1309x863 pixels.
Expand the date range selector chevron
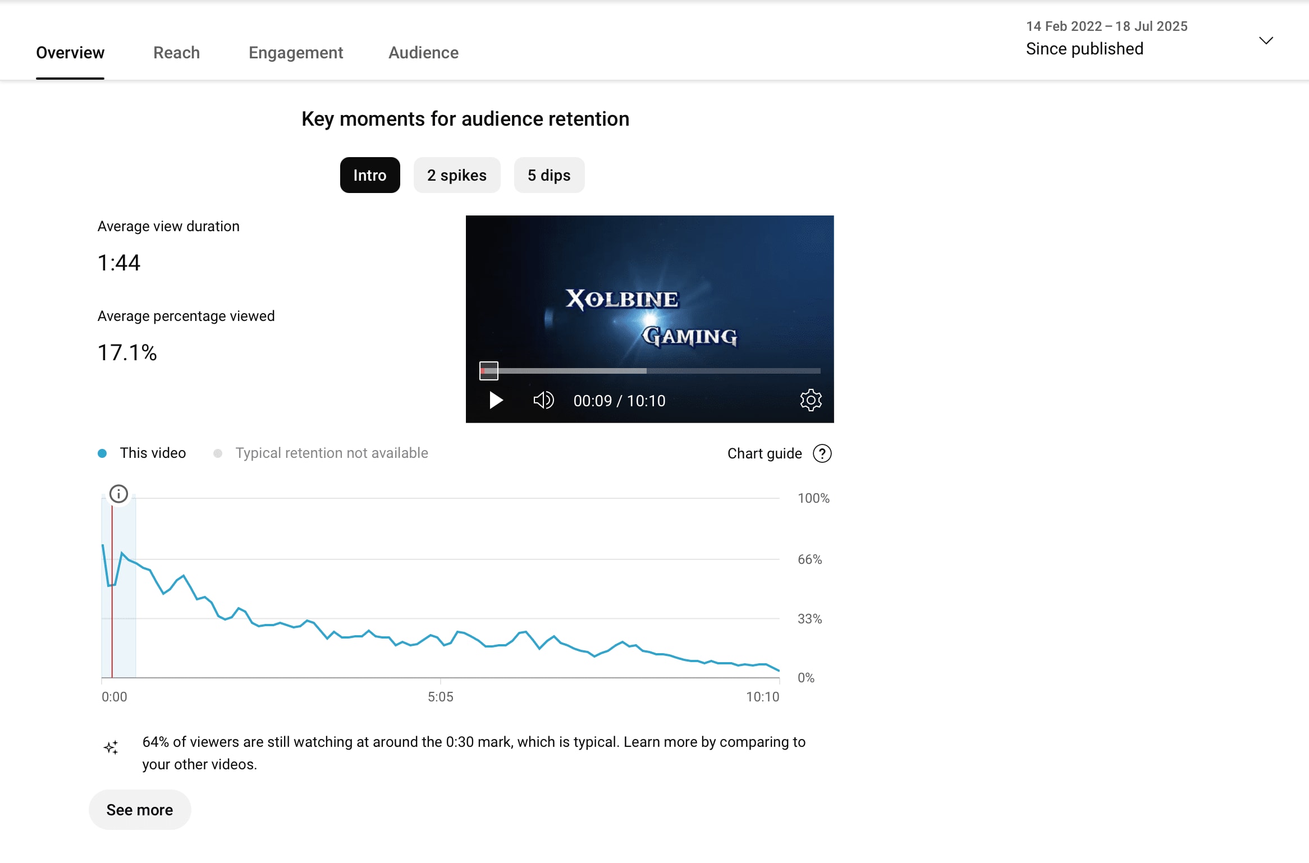tap(1266, 40)
